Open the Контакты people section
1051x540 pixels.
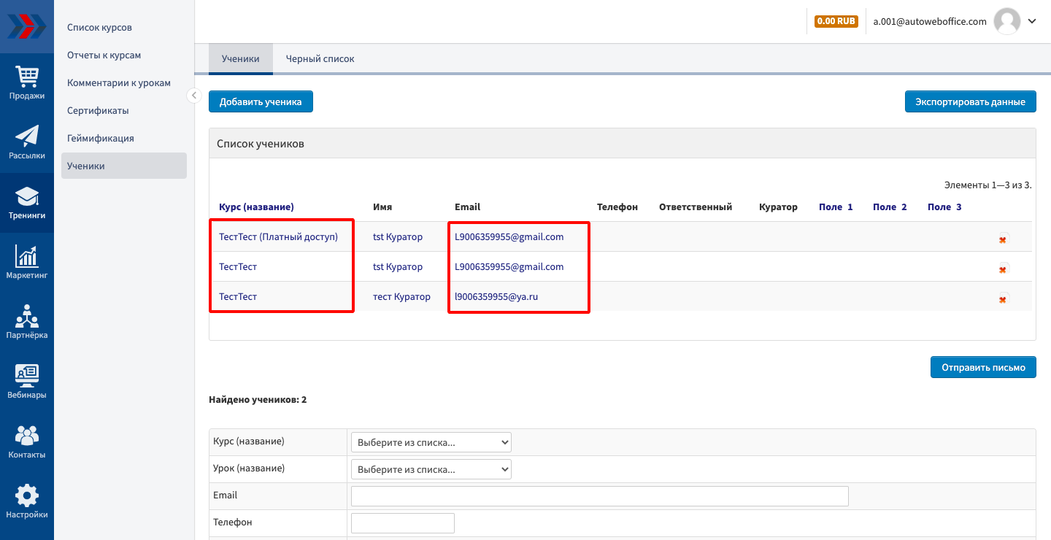pyautogui.click(x=27, y=441)
